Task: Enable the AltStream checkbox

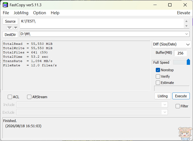Action: pos(29,97)
